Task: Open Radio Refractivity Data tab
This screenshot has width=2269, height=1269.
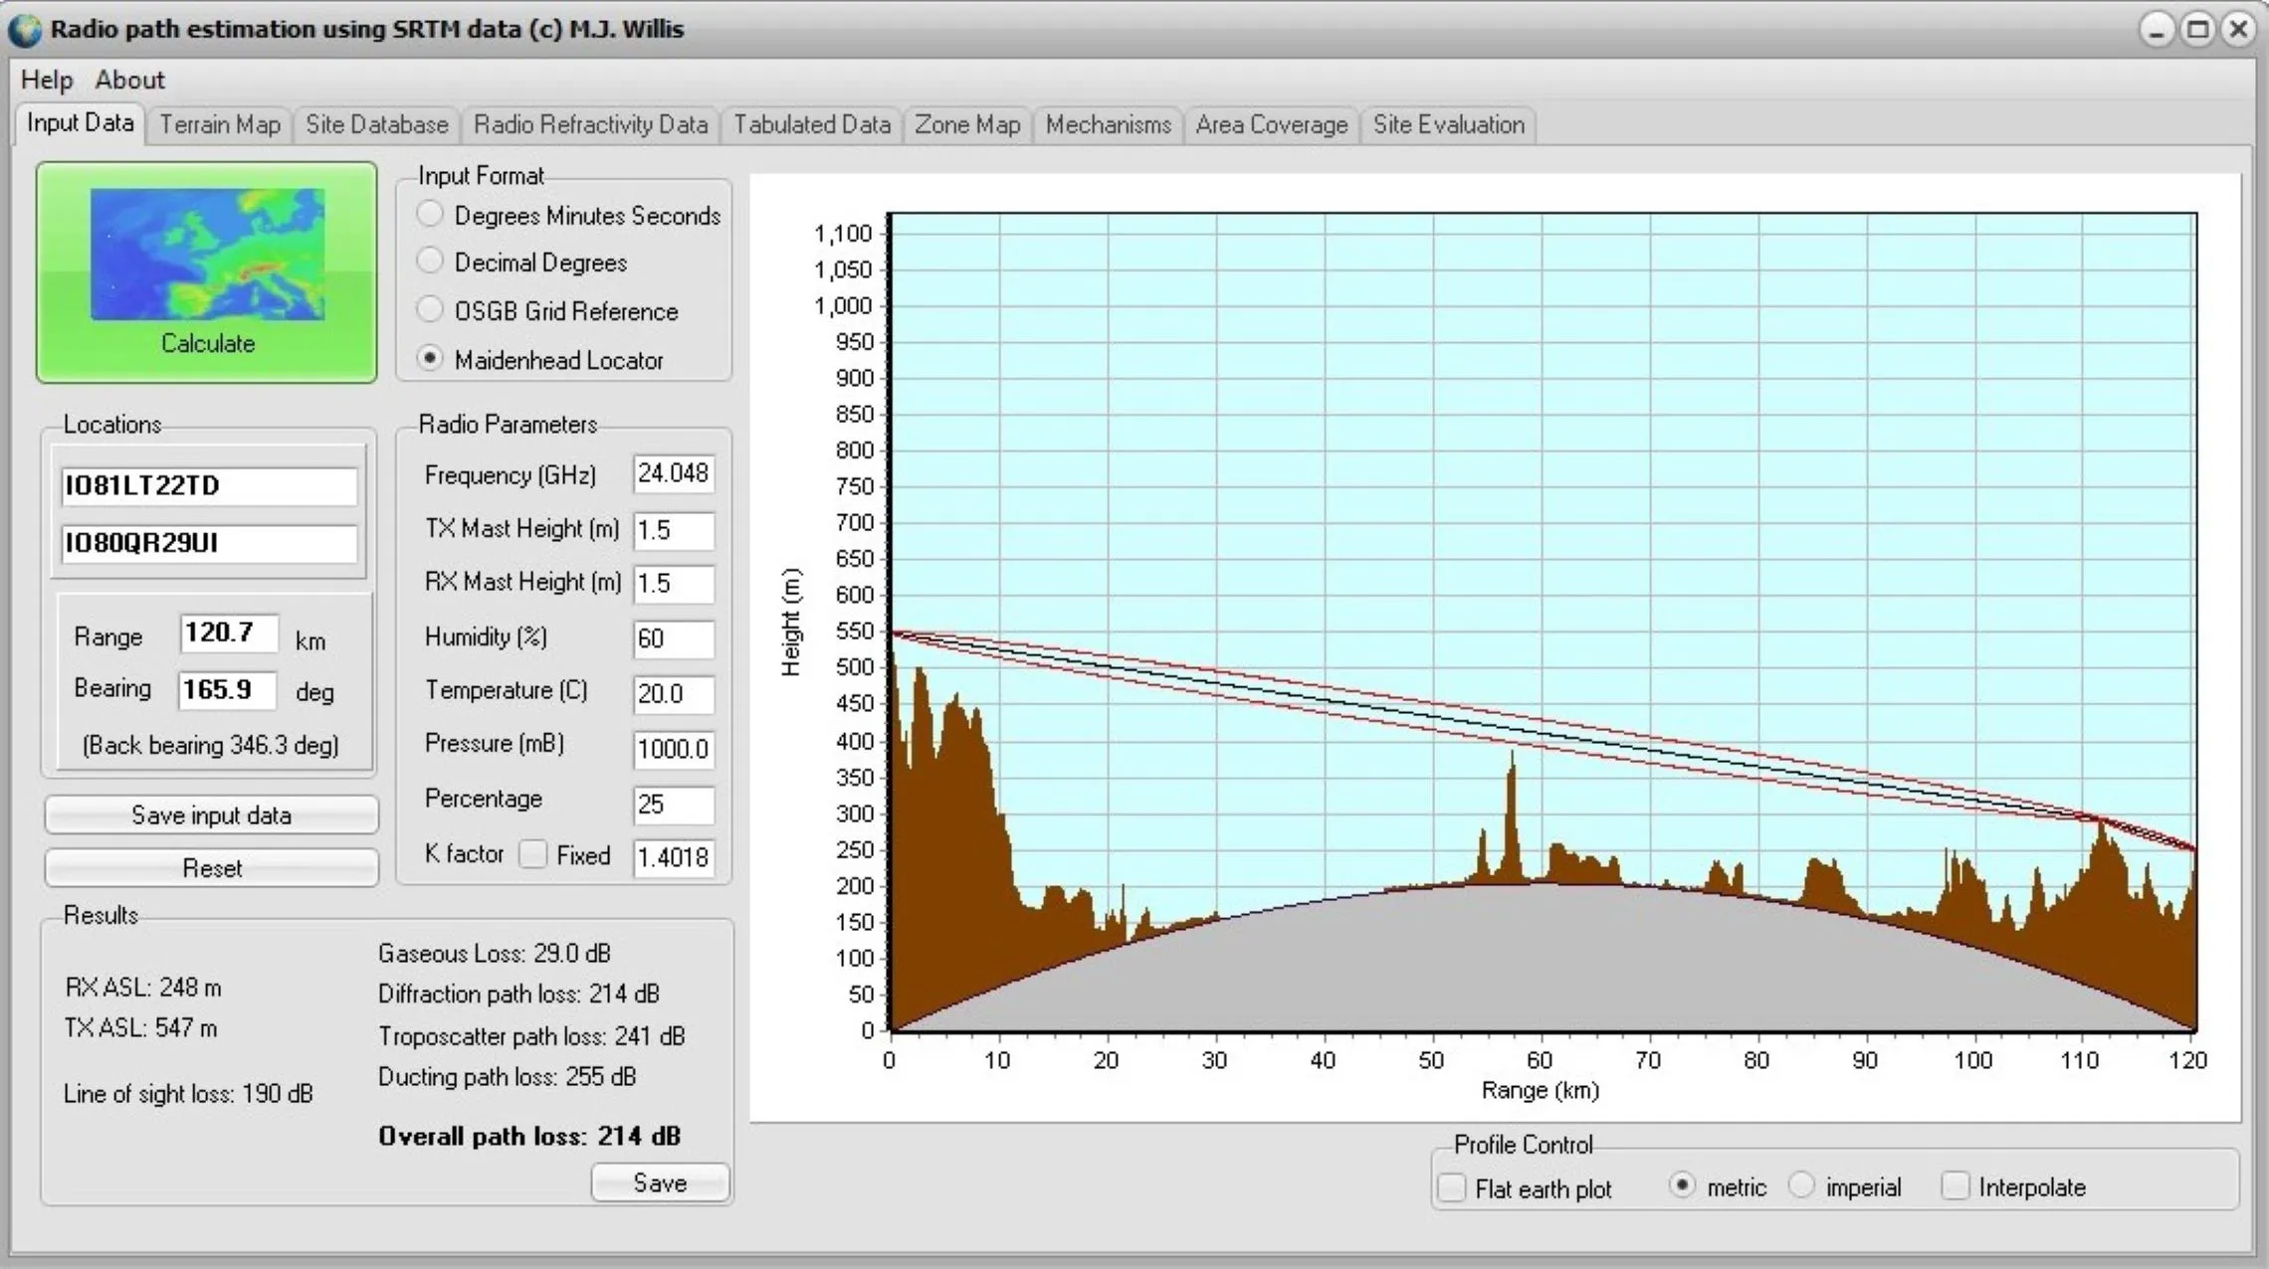Action: [x=591, y=125]
